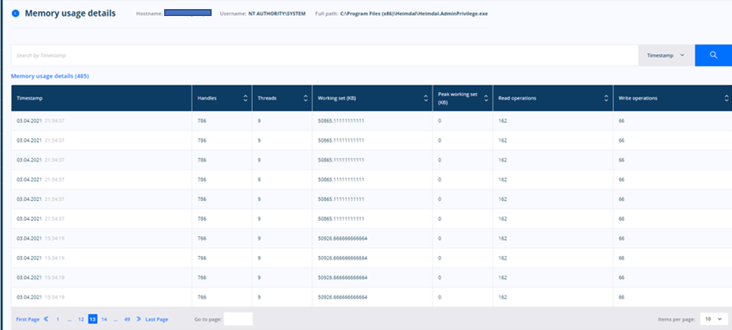Click the Memory usage details (485) link
This screenshot has height=330, width=732.
[50, 76]
